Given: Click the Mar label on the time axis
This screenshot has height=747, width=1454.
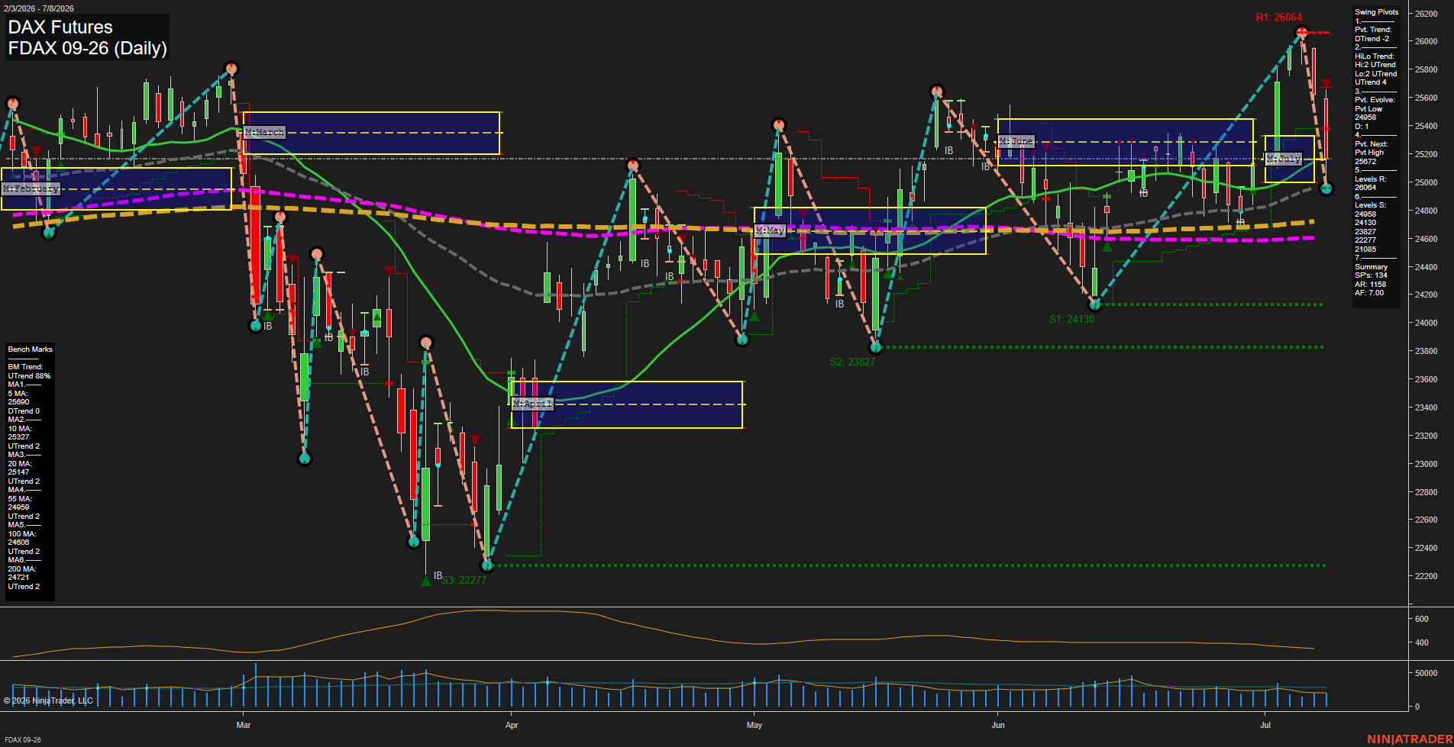Looking at the screenshot, I should click(244, 725).
